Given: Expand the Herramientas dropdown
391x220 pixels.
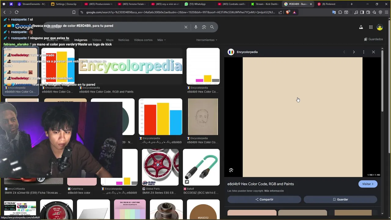Looking at the screenshot, I should tap(207, 40).
